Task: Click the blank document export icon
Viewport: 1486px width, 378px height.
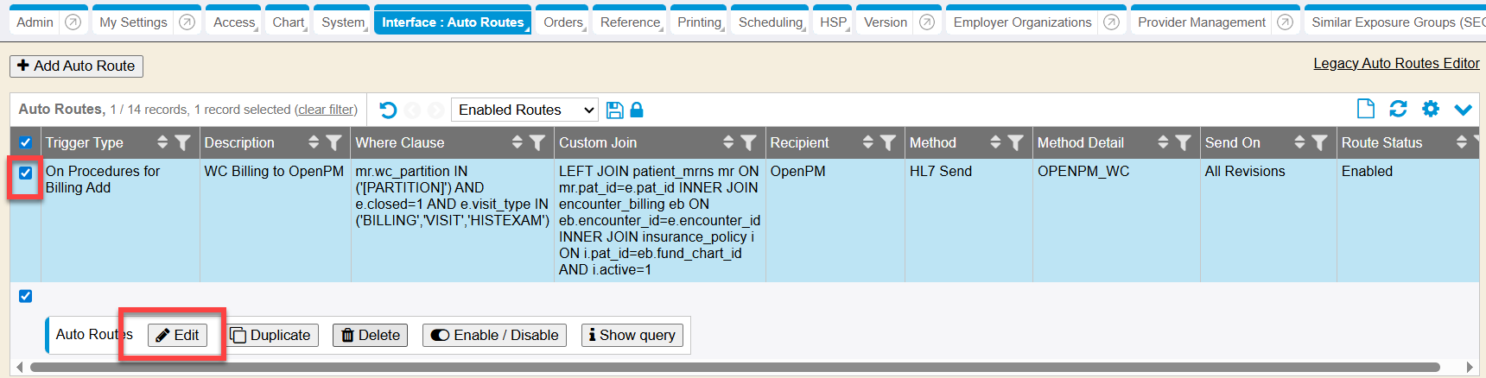Action: (x=1366, y=109)
